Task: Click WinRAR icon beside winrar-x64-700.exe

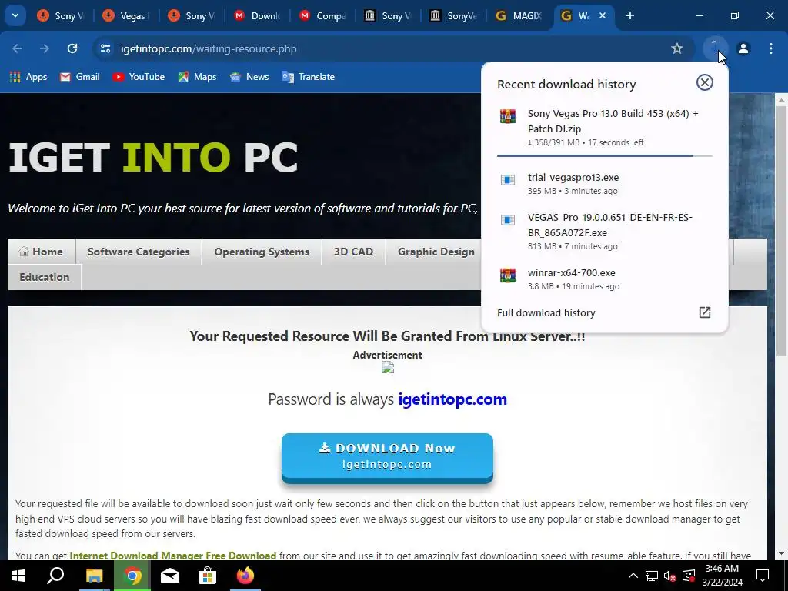Action: (x=508, y=275)
